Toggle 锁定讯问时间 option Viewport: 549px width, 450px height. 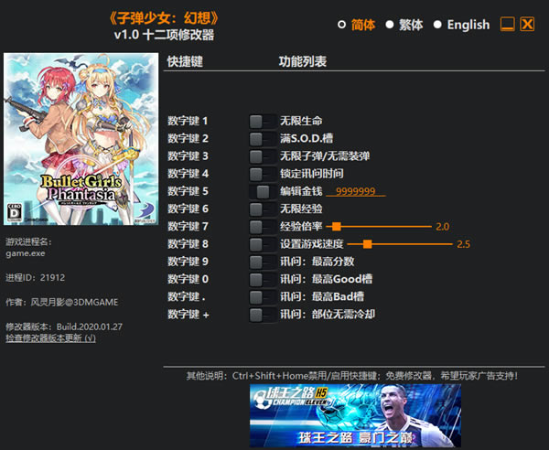(262, 174)
